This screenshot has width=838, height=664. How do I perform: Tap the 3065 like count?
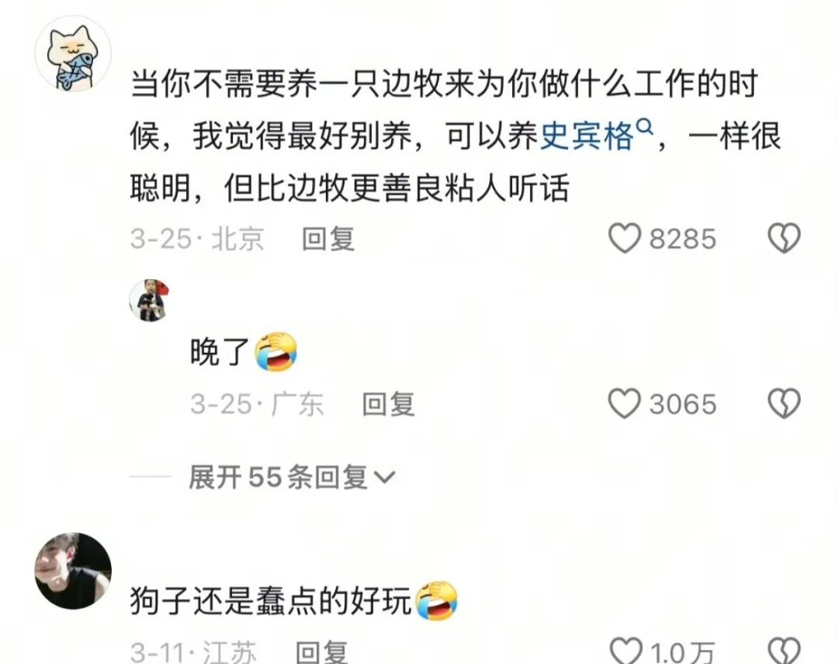point(683,404)
